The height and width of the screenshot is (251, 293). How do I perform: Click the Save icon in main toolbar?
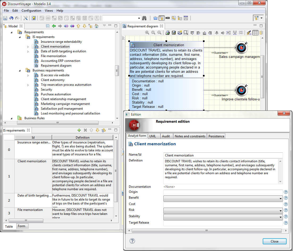pyautogui.click(x=5, y=18)
